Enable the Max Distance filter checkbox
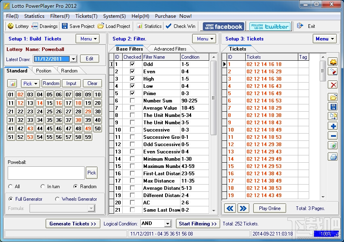 click(x=132, y=181)
